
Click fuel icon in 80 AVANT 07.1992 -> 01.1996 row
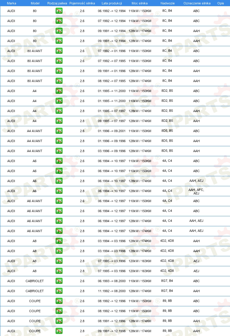pos(59,51)
